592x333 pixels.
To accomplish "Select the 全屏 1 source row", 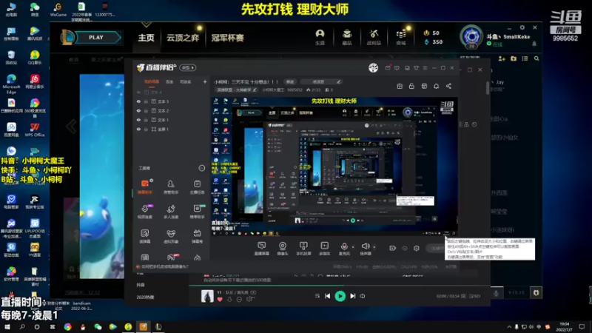I will point(172,129).
